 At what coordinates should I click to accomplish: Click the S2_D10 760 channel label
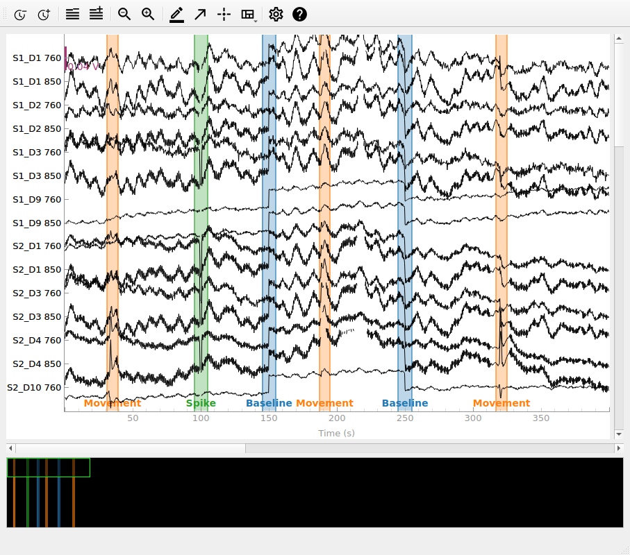34,387
